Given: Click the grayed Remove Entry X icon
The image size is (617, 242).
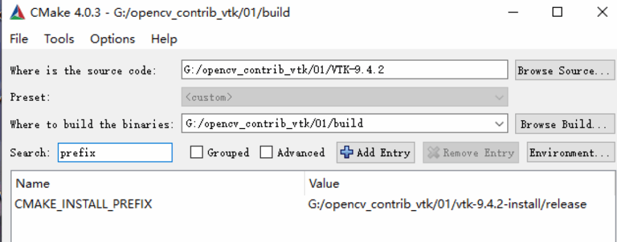Looking at the screenshot, I should (x=433, y=153).
